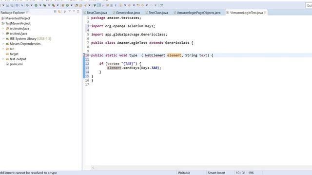Maximize the Package Explorer view
Viewport: 312px width, 175px height.
tap(78, 12)
